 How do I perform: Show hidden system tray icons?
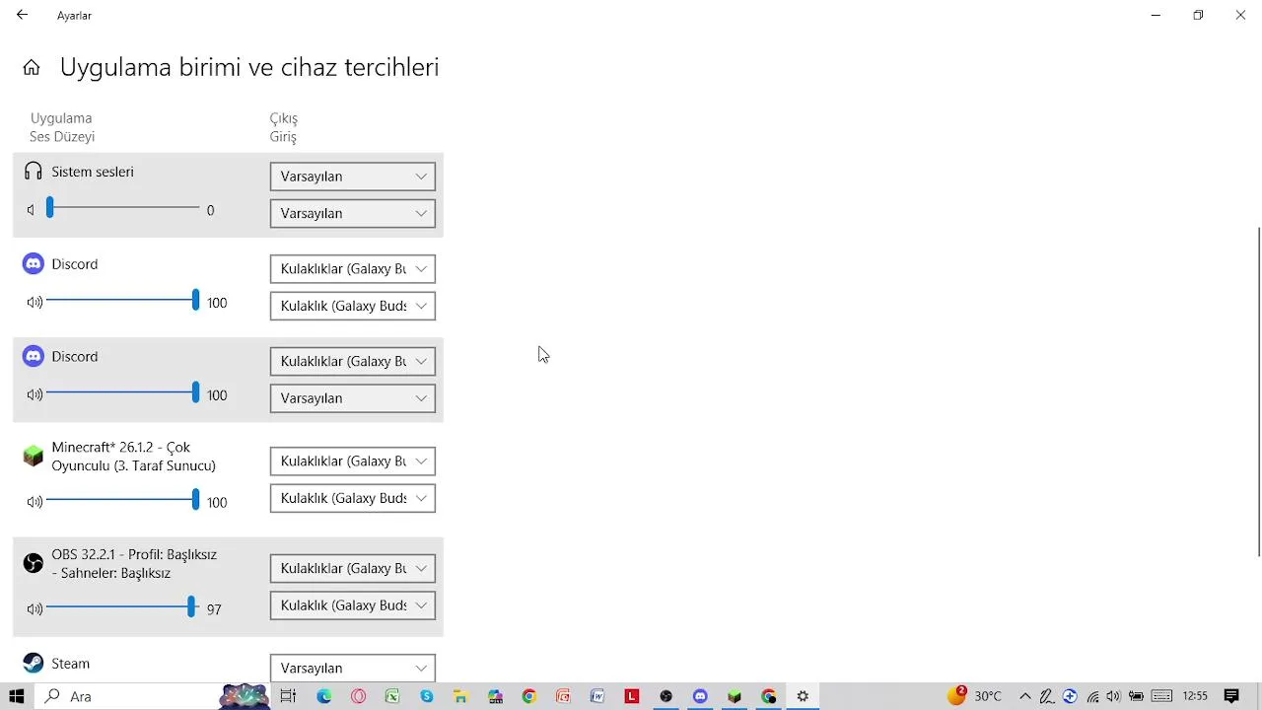pyautogui.click(x=1025, y=696)
